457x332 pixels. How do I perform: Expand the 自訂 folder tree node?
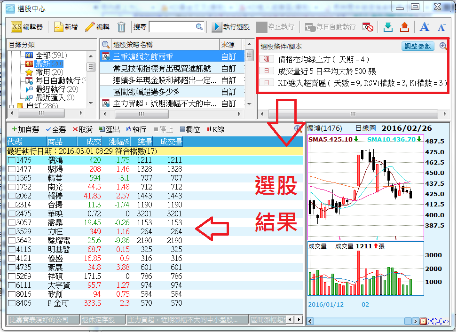click(x=12, y=106)
